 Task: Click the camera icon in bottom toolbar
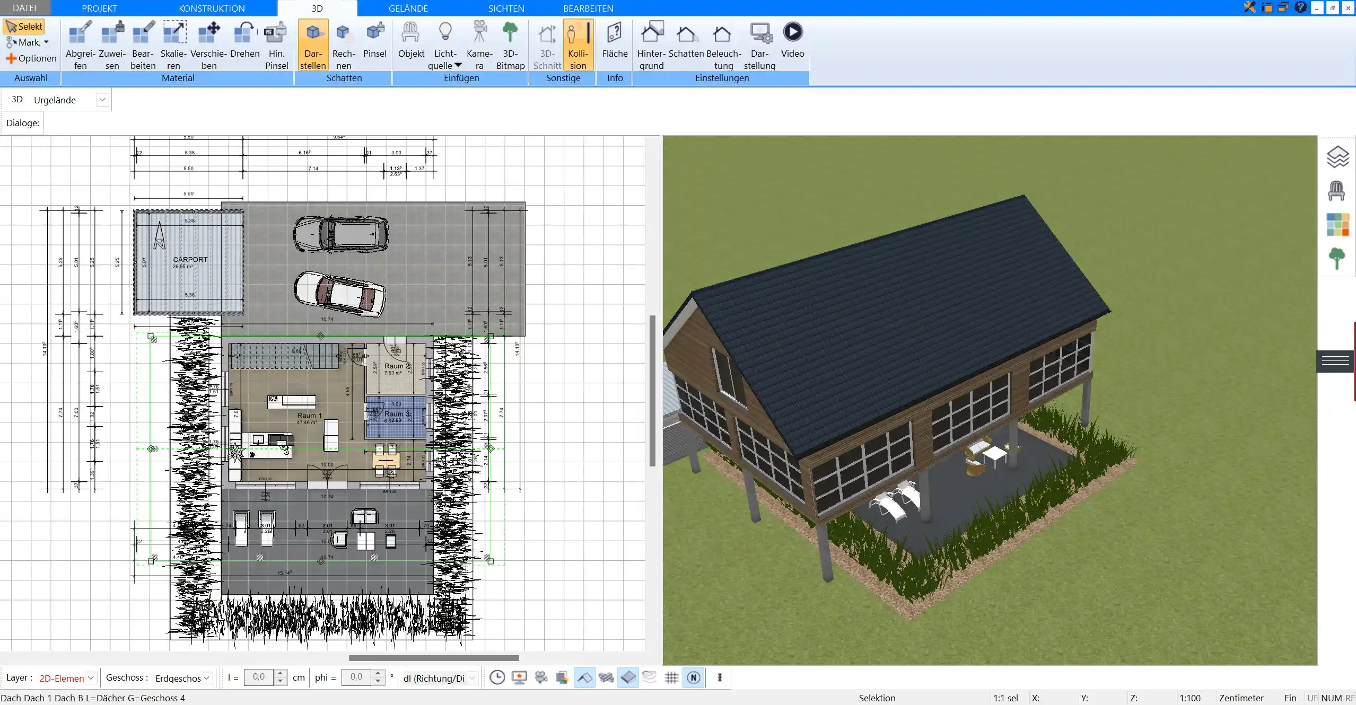[541, 677]
